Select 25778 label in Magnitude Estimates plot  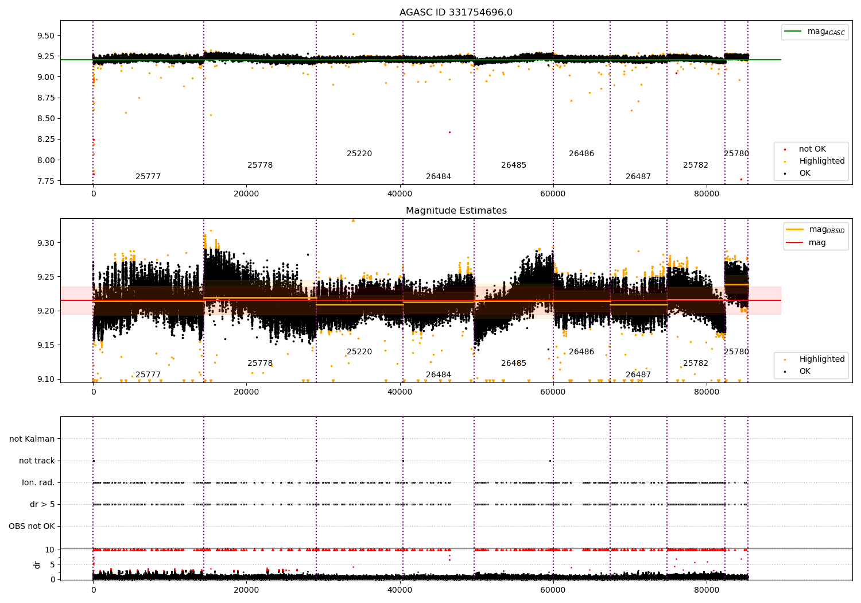pyautogui.click(x=260, y=364)
